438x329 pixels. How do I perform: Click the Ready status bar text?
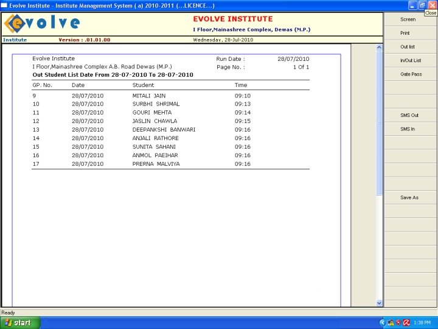[8, 313]
